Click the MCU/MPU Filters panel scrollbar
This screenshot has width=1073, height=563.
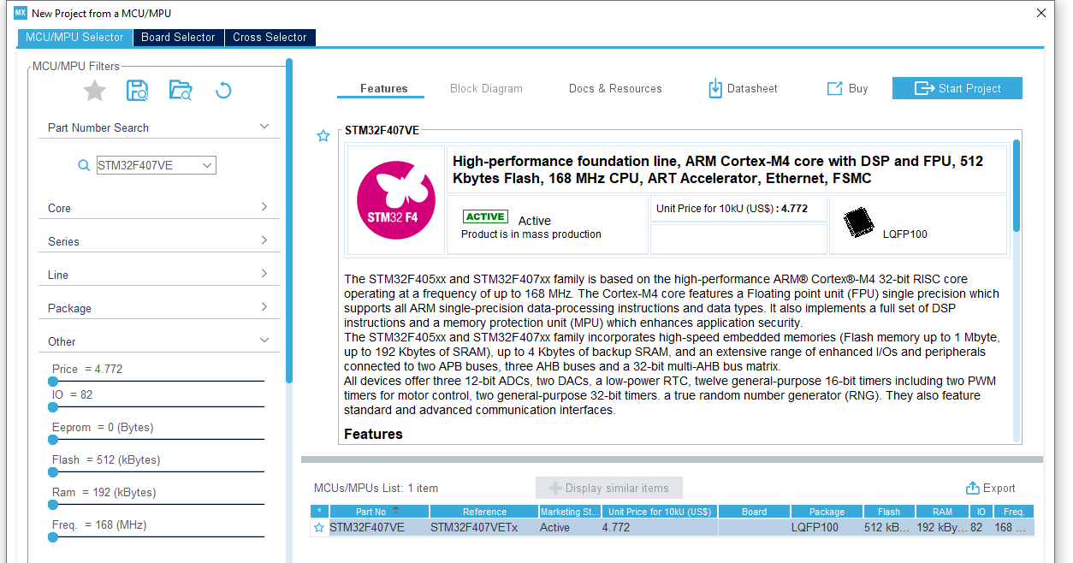289,221
